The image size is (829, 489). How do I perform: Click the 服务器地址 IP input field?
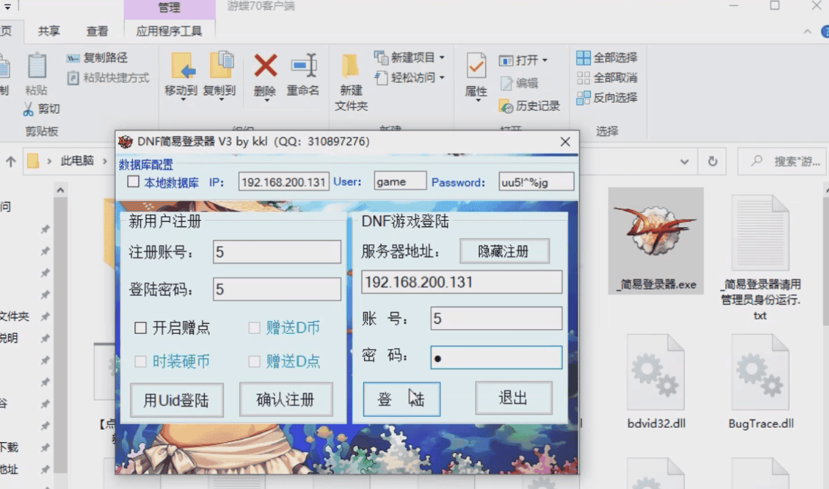[461, 282]
